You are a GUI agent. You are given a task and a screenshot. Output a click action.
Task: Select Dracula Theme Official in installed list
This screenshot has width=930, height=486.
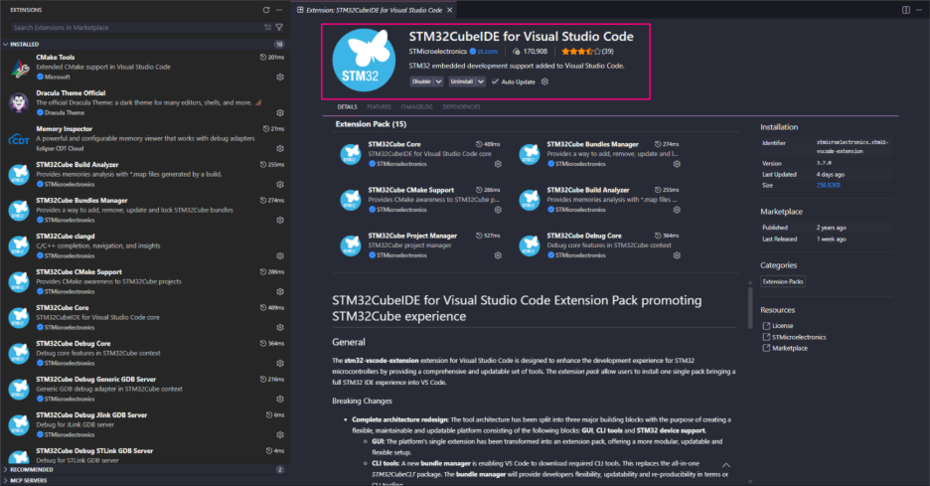click(x=145, y=102)
